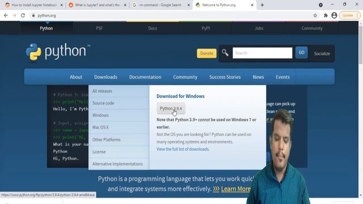The width and height of the screenshot is (363, 204).
Task: Open the PyPI top navigation tab
Action: [x=205, y=28]
